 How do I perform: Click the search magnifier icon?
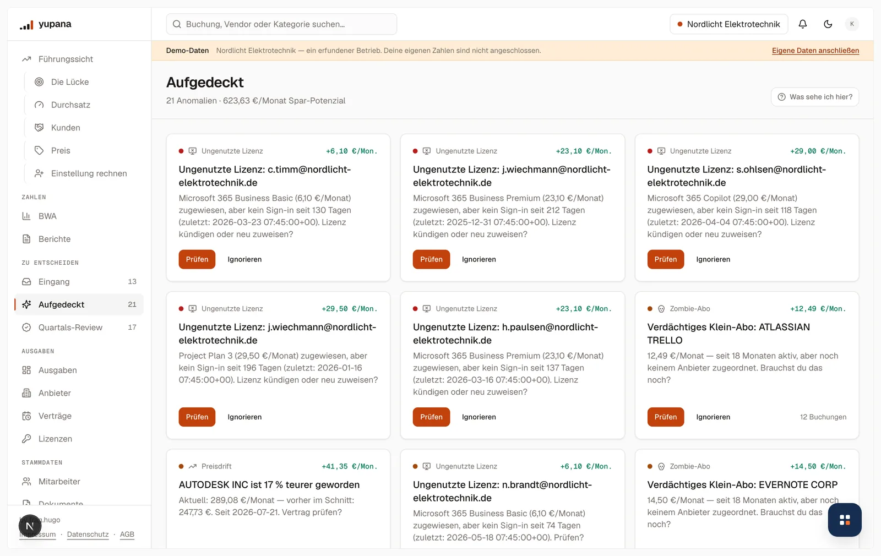[x=177, y=24]
